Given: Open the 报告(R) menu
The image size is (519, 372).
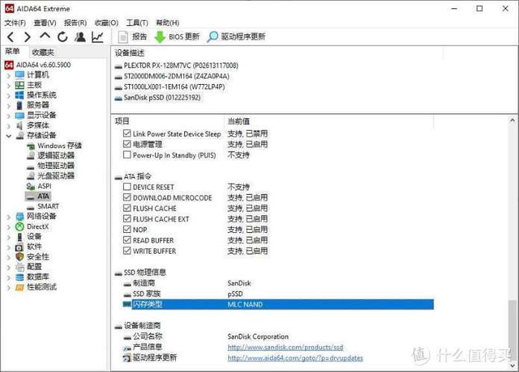Looking at the screenshot, I should coord(75,23).
